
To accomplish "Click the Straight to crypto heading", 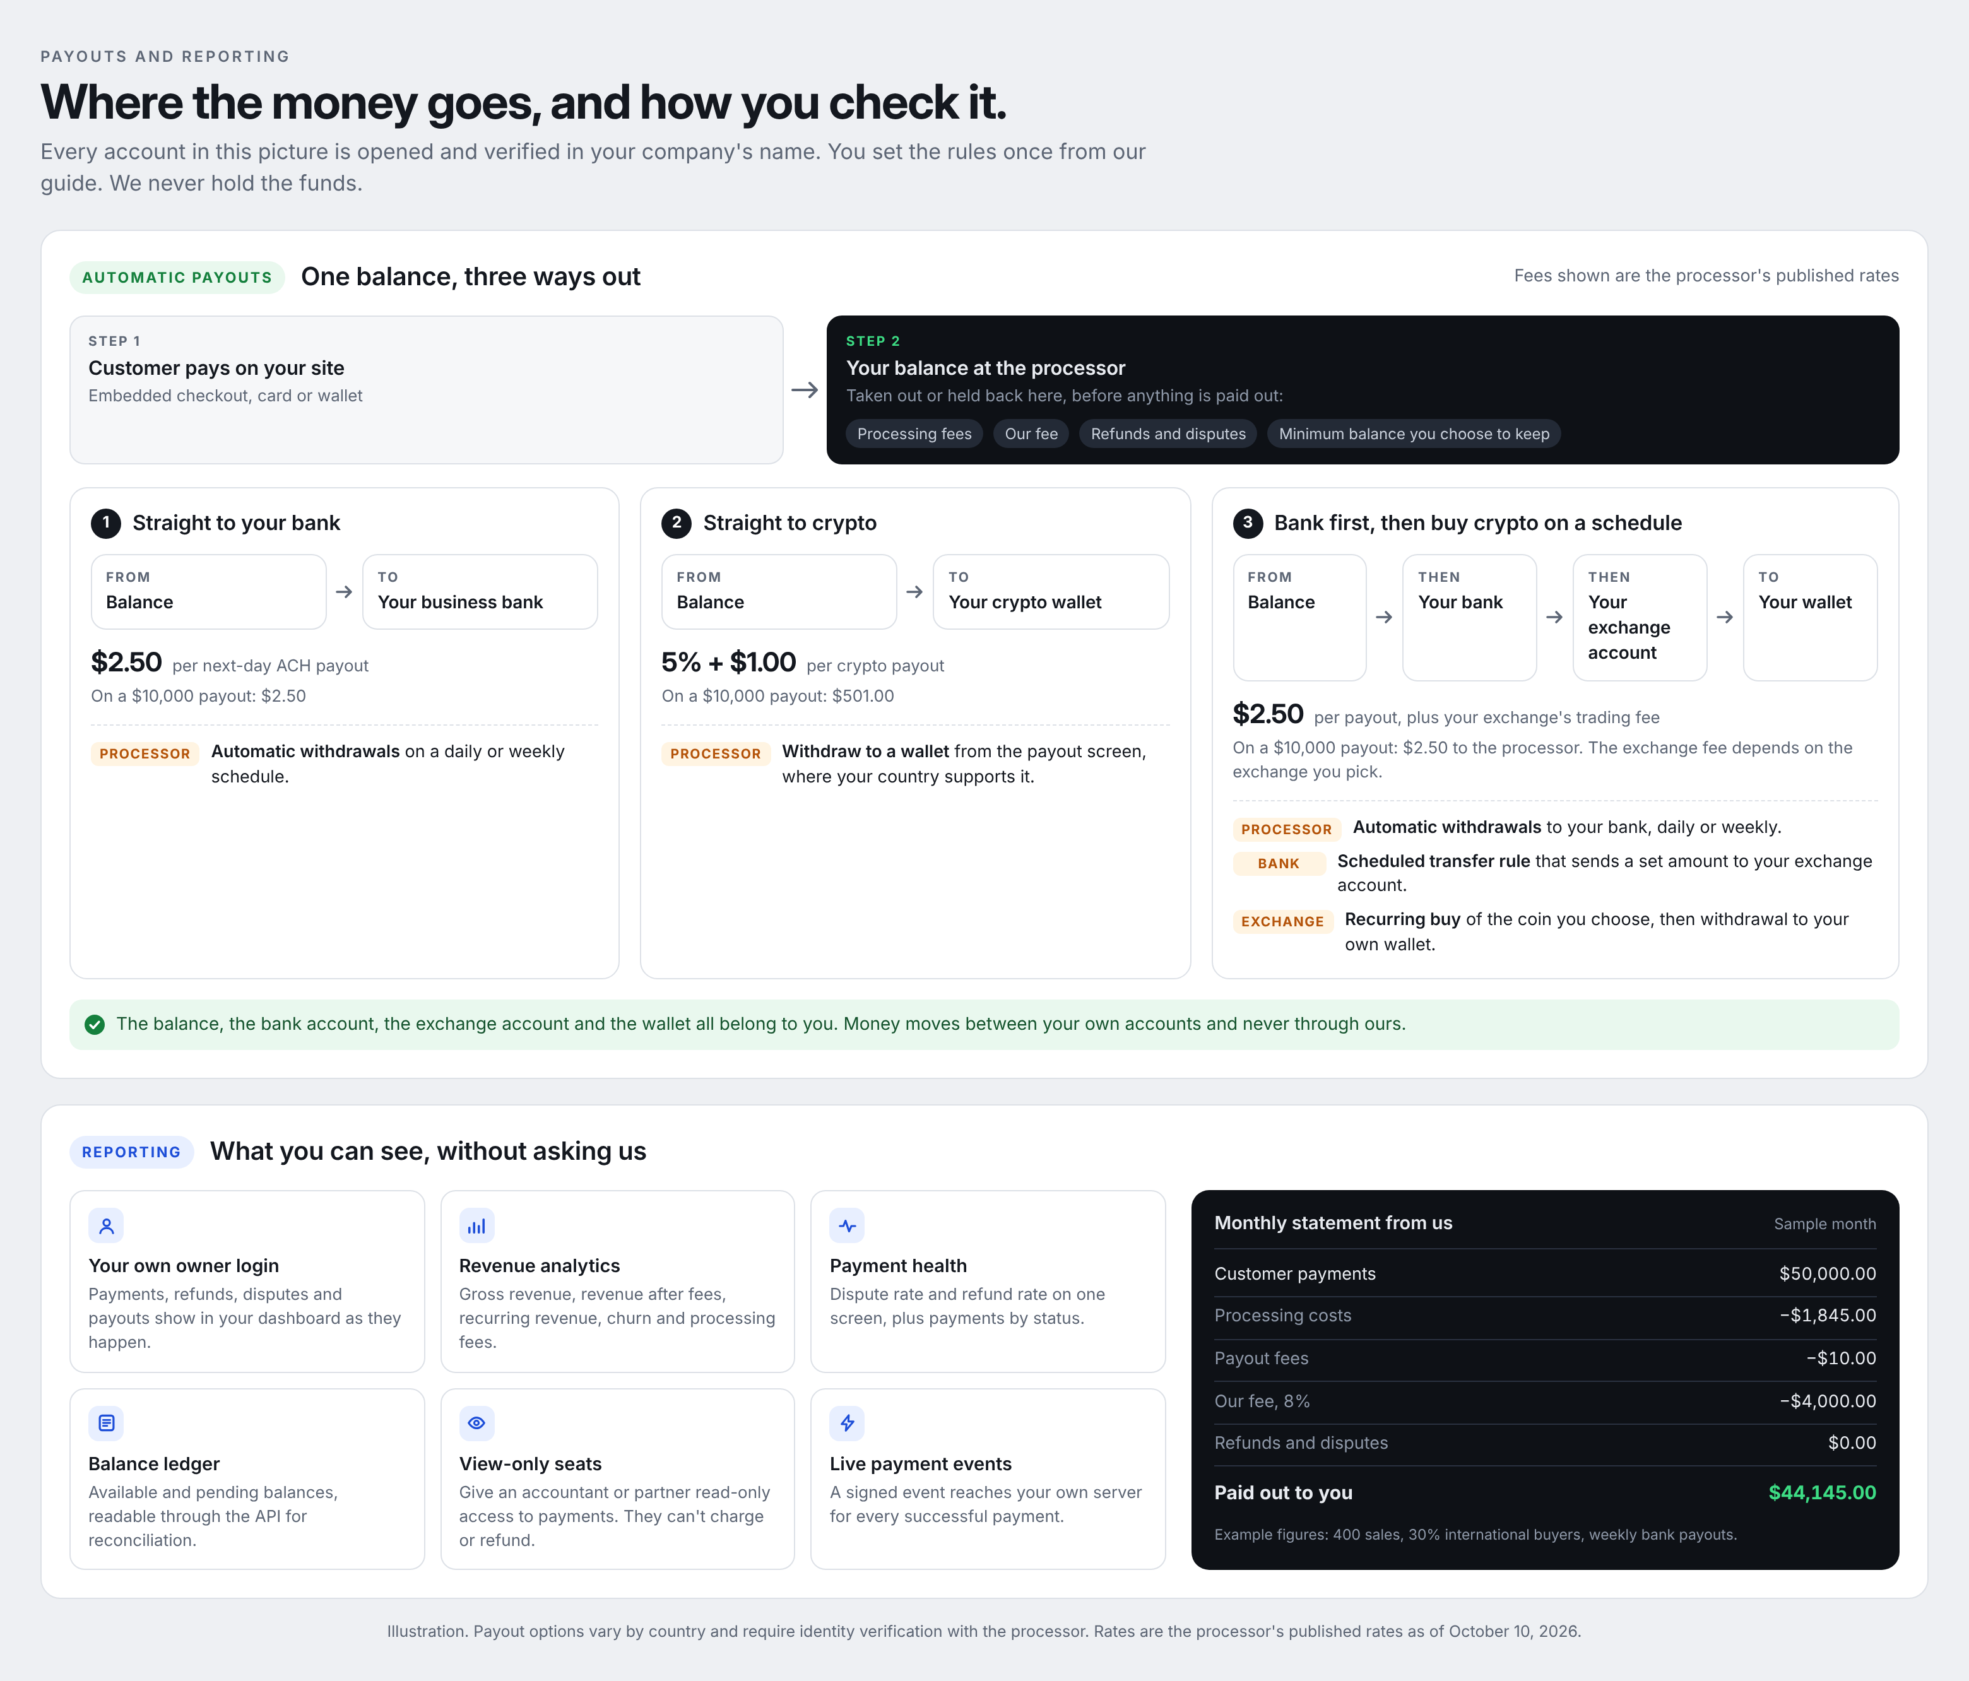I will [x=789, y=524].
